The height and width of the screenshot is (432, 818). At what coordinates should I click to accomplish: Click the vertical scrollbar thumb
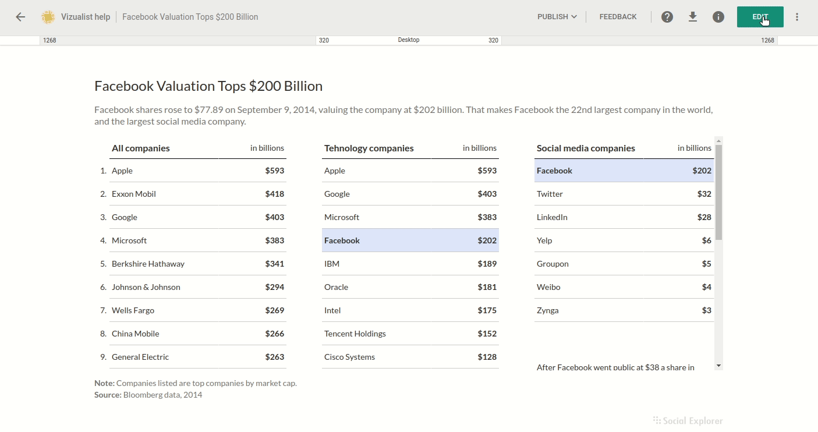tap(718, 192)
